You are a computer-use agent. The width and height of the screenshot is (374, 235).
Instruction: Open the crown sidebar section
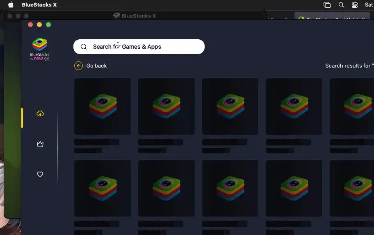tap(40, 144)
